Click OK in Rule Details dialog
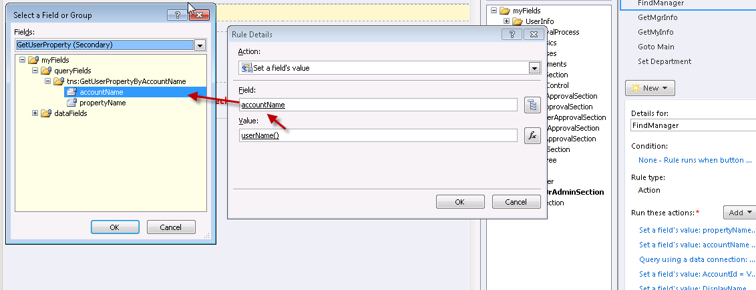 459,202
